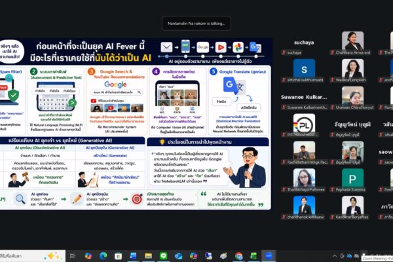Screen dimensions: 393x262
Task: Click the muted mic icon beside suchaya
Action: coord(284,52)
